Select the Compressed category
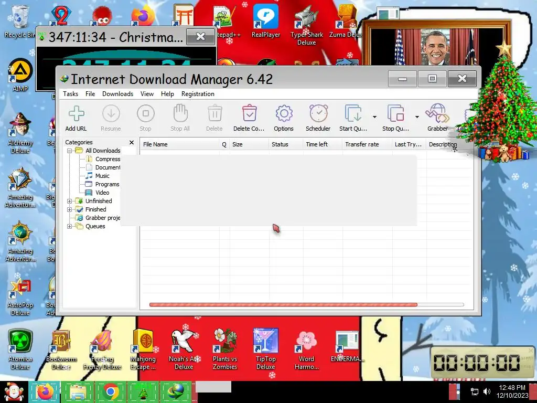Screen dimensions: 537x403 tap(108, 159)
